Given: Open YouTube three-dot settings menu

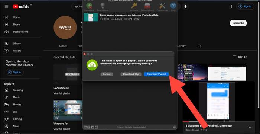Looking at the screenshot, I should pos(231,6).
